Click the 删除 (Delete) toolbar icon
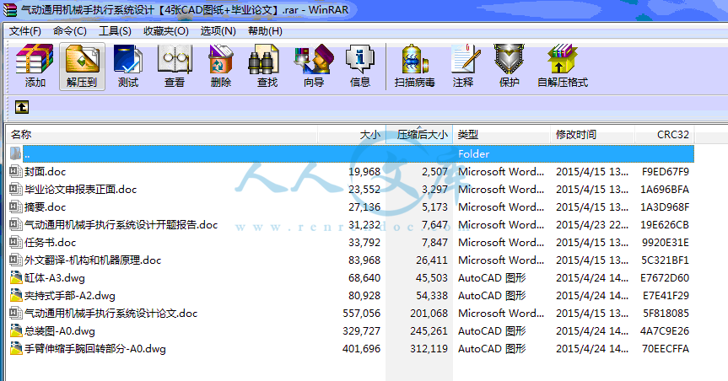The height and width of the screenshot is (381, 728). coord(221,59)
